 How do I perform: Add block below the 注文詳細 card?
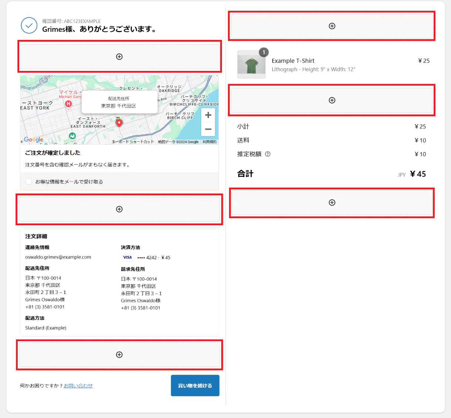click(119, 354)
